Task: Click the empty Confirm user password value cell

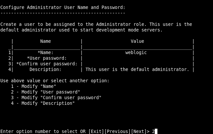Action: pyautogui.click(x=137, y=64)
